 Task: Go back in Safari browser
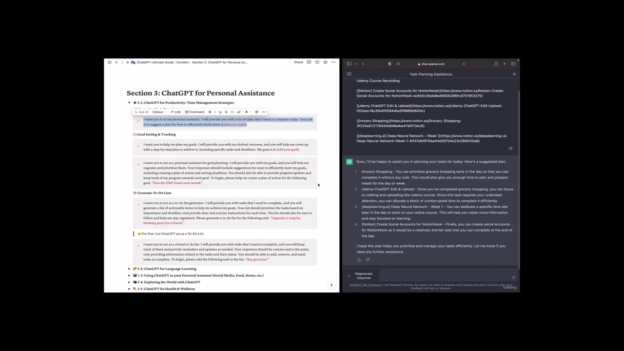[x=363, y=64]
